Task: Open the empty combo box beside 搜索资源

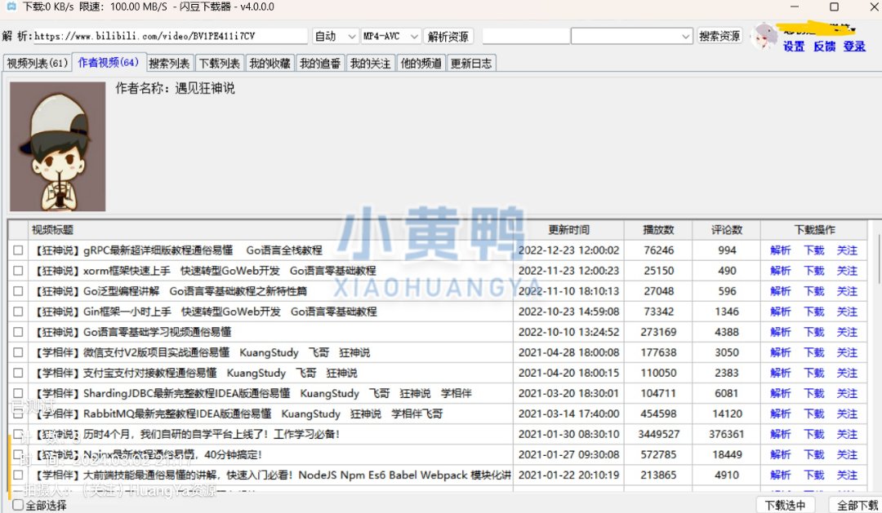Action: (632, 37)
